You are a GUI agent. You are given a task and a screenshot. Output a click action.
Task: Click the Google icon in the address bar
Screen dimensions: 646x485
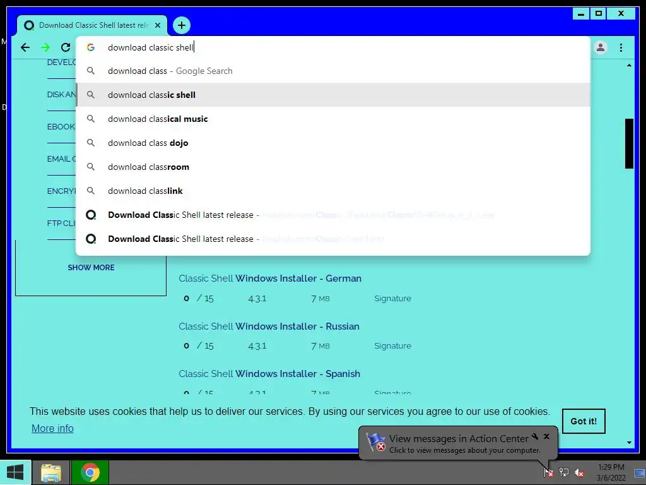tap(91, 47)
